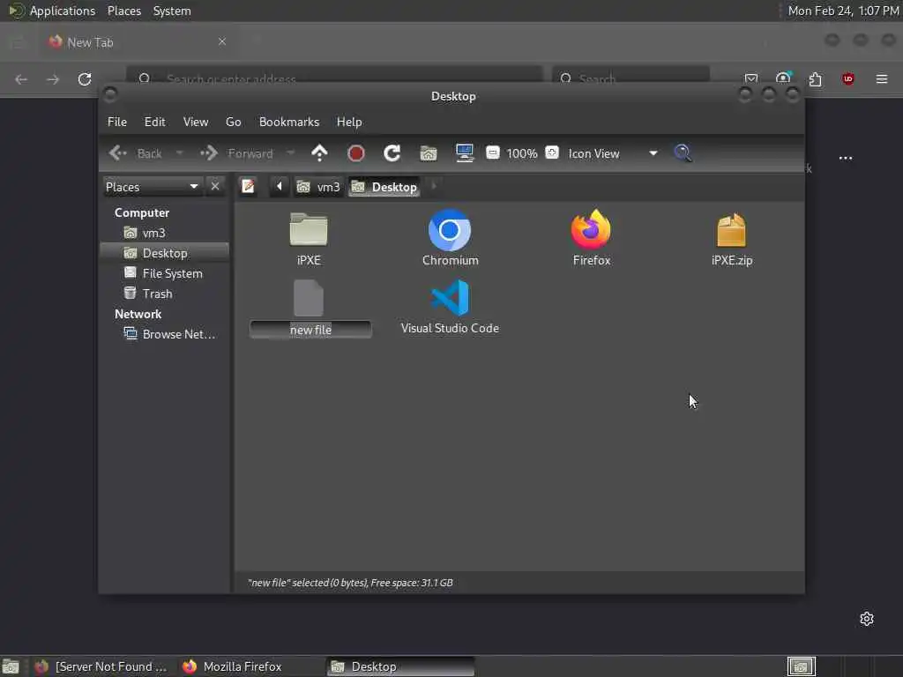This screenshot has height=677, width=903.
Task: Open the Places menu in top panel
Action: click(x=123, y=11)
